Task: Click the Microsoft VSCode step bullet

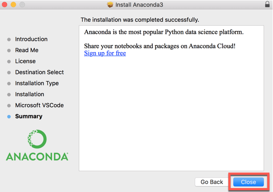Action: 9,105
